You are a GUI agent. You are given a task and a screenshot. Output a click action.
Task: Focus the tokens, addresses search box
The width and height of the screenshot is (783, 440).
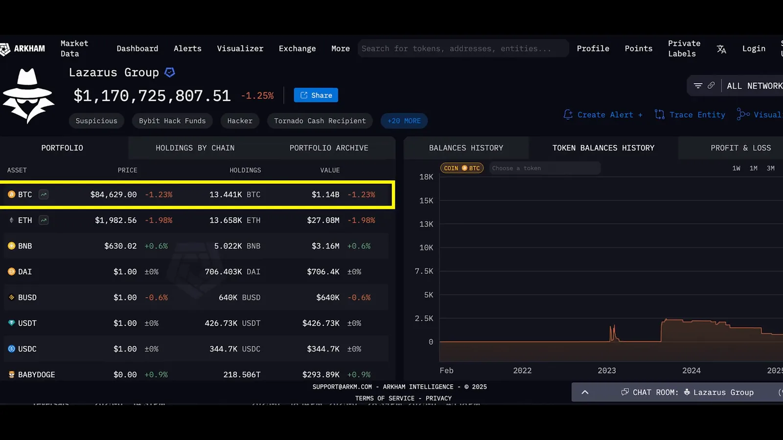point(463,48)
